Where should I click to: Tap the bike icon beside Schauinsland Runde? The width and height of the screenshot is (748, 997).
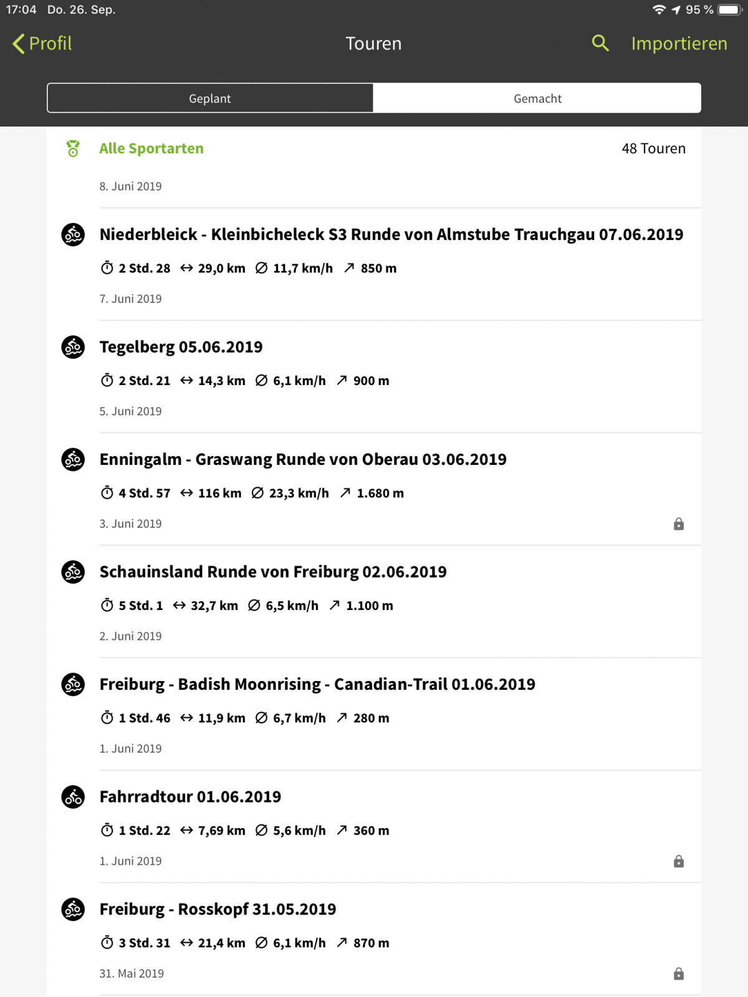(73, 572)
